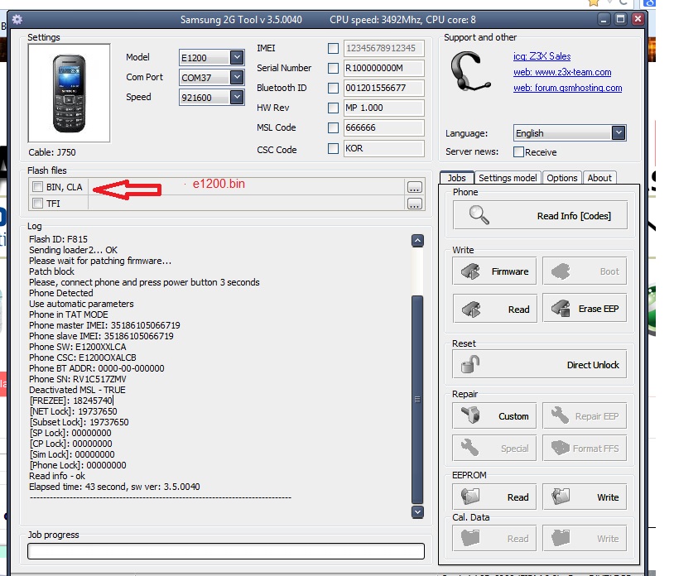Open the icq: Z3X Sales link
Screen dimensions: 674x576
(x=542, y=56)
